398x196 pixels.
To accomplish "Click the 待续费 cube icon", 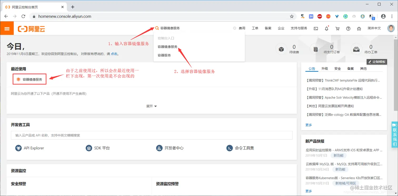I will (x=281, y=49).
